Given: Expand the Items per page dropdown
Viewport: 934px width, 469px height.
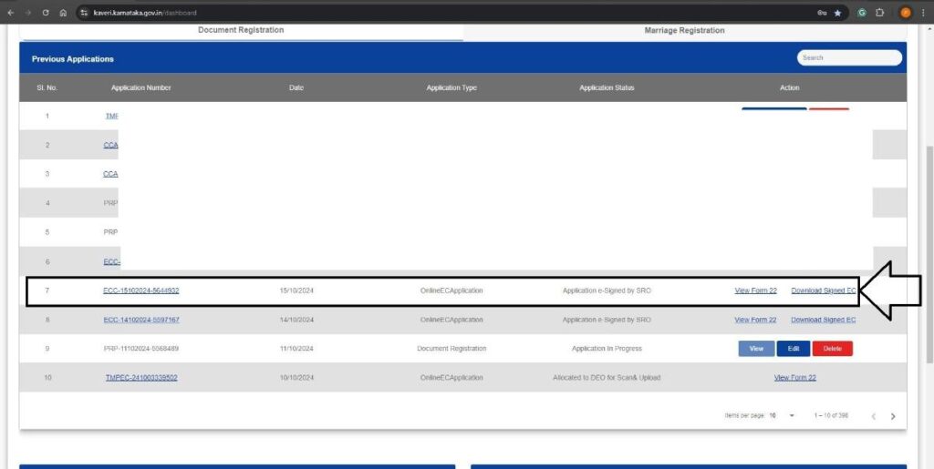Looking at the screenshot, I should coord(791,415).
